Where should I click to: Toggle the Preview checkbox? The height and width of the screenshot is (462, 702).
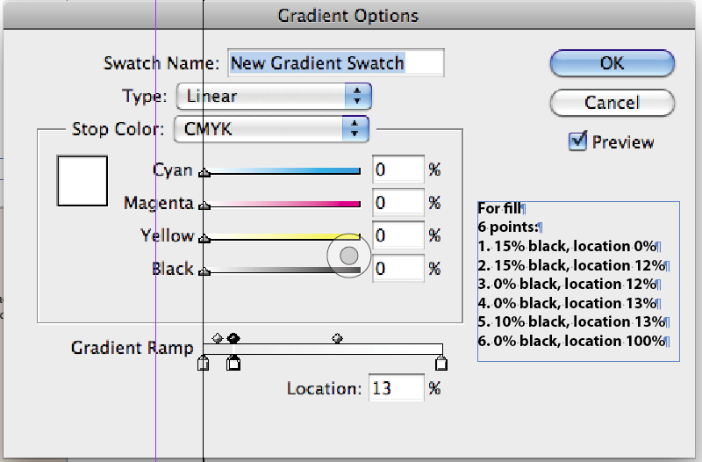pyautogui.click(x=577, y=141)
